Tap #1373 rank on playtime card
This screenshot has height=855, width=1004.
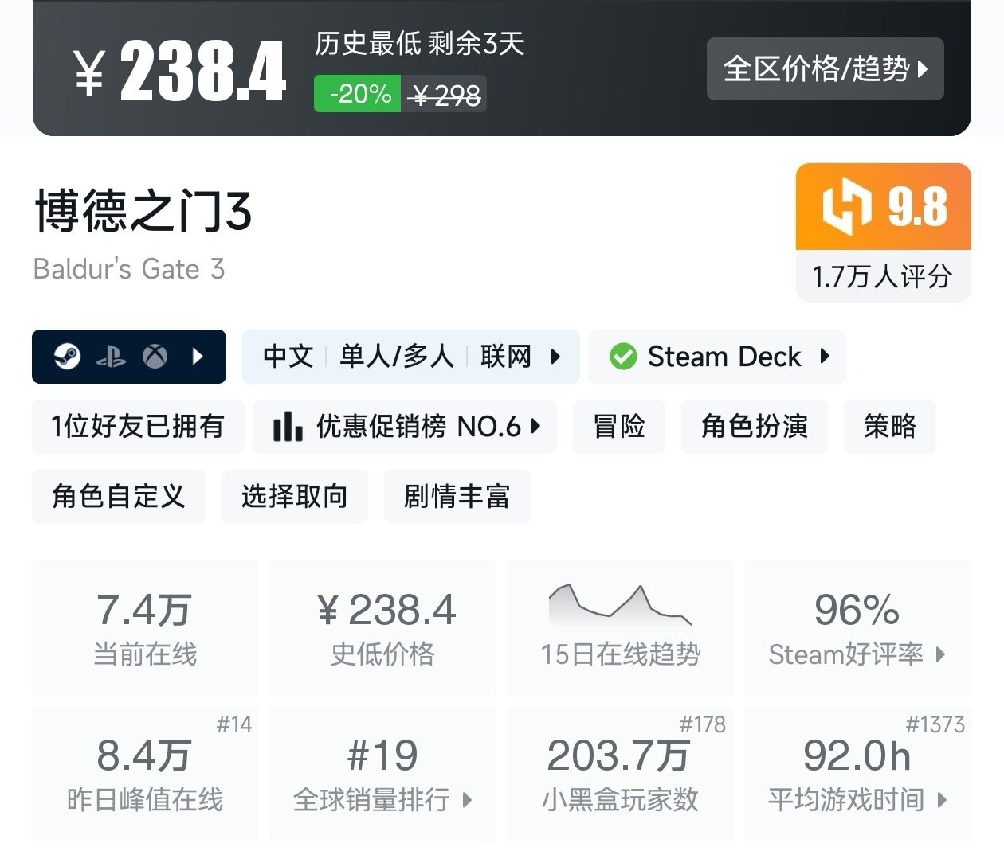935,724
